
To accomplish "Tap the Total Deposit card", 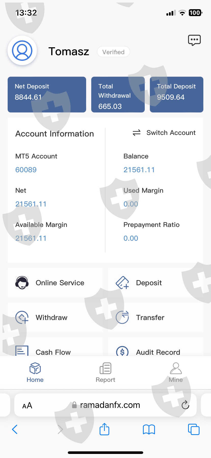I will click(x=177, y=95).
